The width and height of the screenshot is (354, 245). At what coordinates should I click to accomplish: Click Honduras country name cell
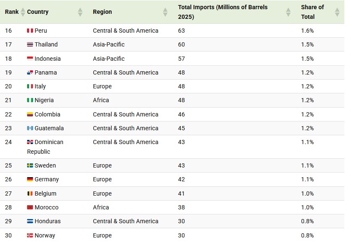point(47,221)
